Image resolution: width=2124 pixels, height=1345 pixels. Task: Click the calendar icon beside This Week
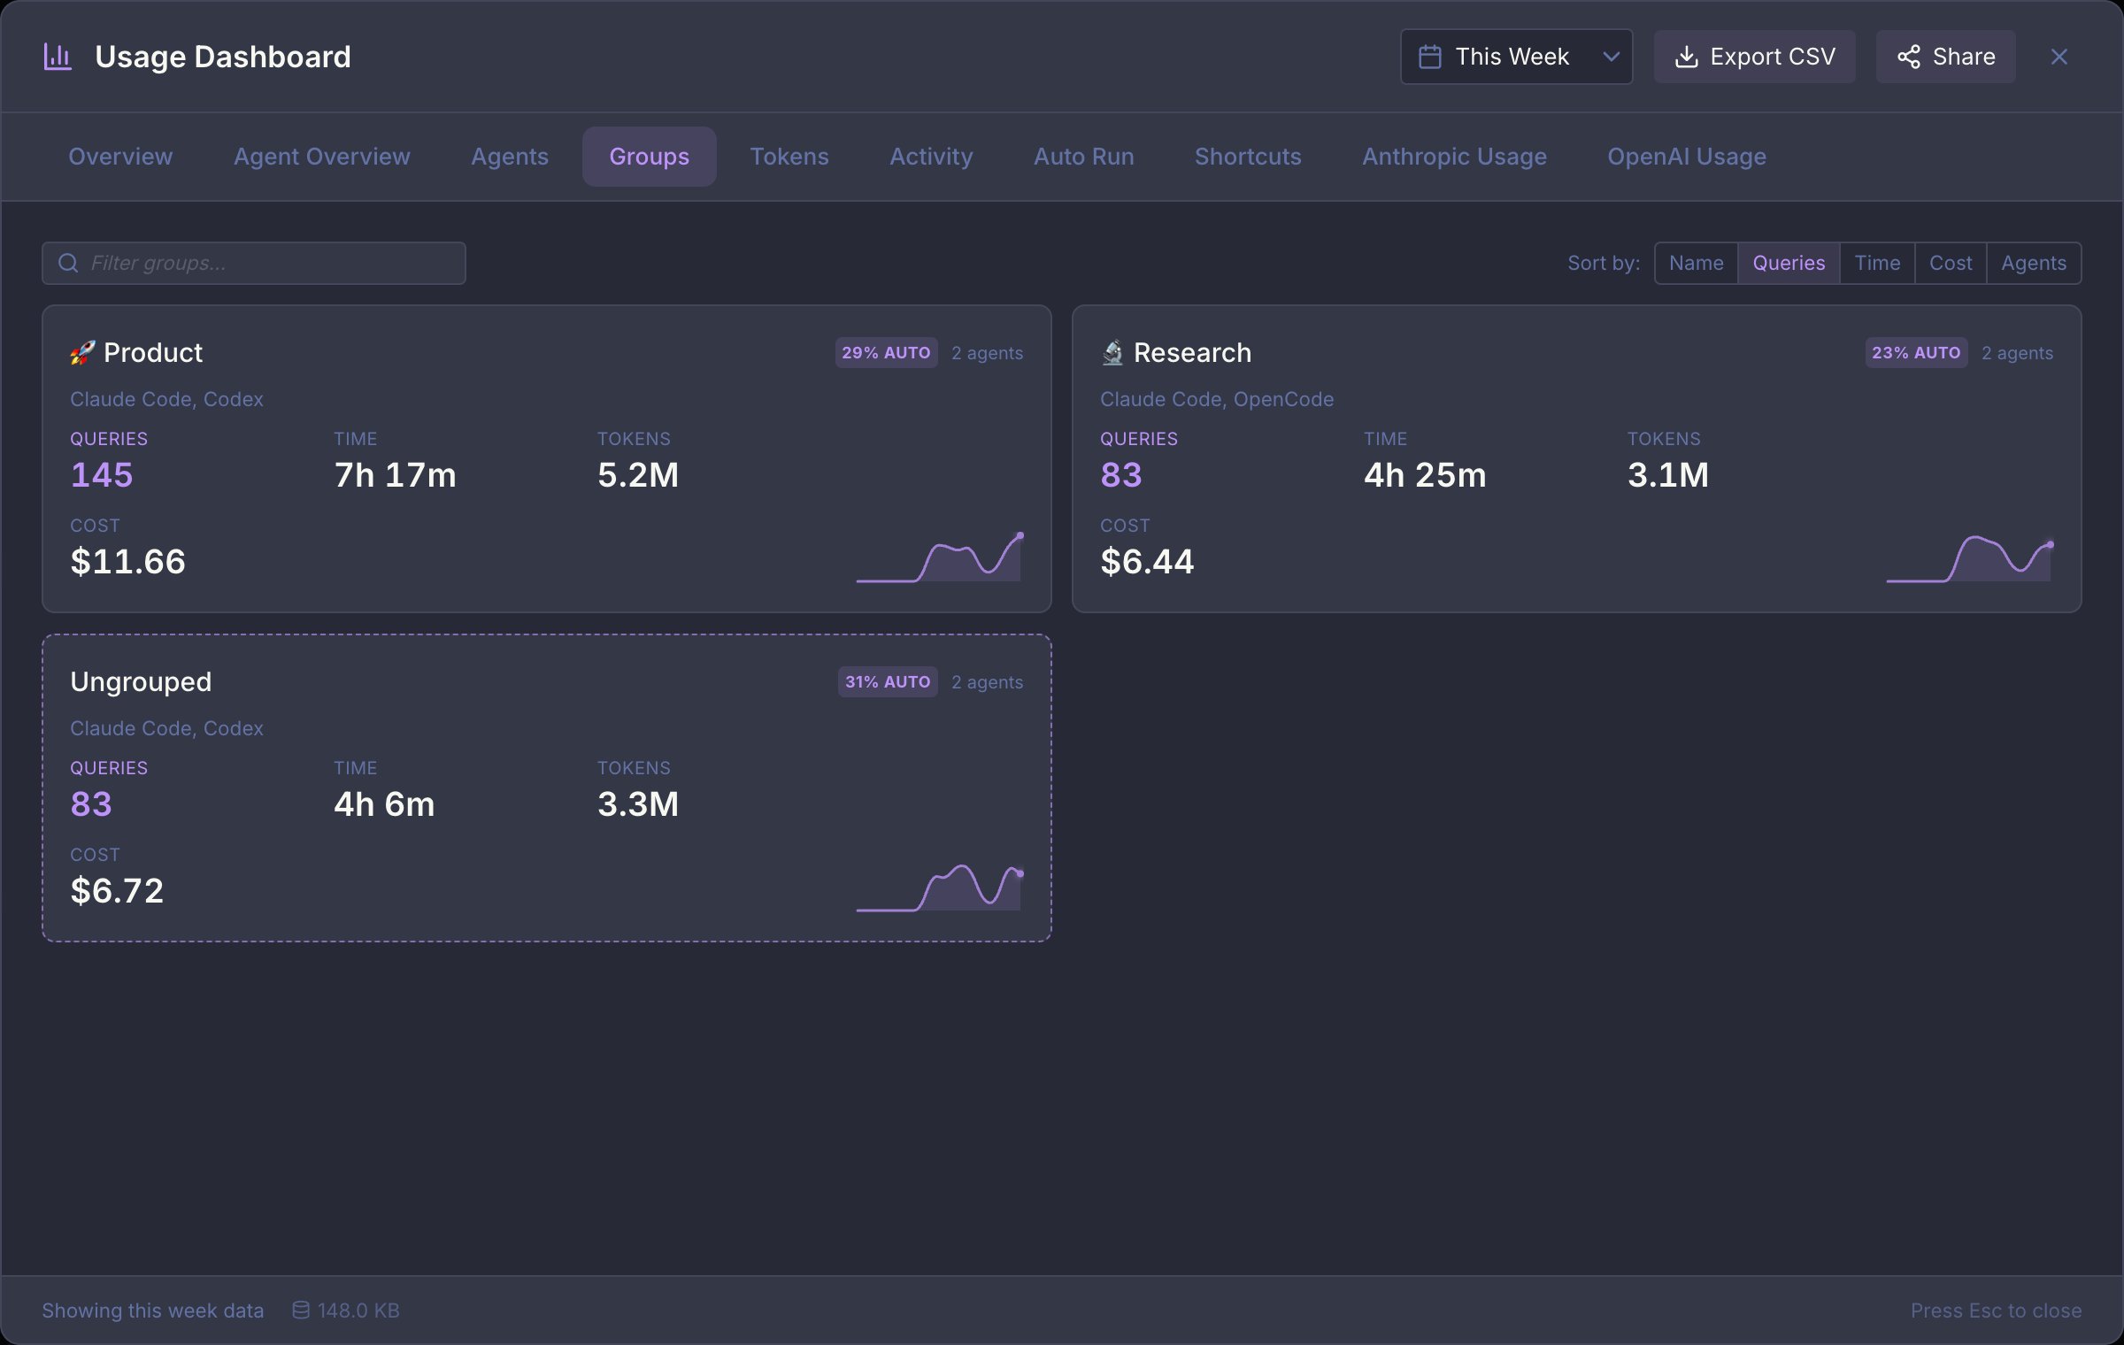tap(1430, 57)
